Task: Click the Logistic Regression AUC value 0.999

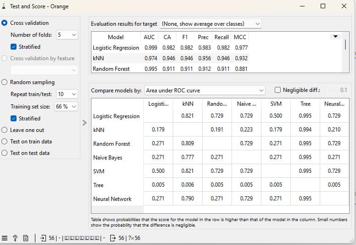Action: point(151,48)
